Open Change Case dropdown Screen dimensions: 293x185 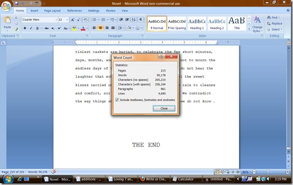pos(66,28)
